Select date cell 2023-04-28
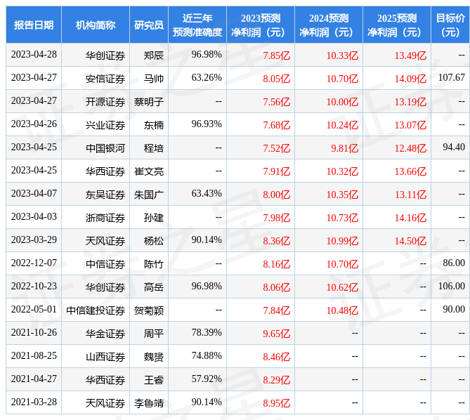Image resolution: width=470 pixels, height=420 pixels. click(x=34, y=55)
